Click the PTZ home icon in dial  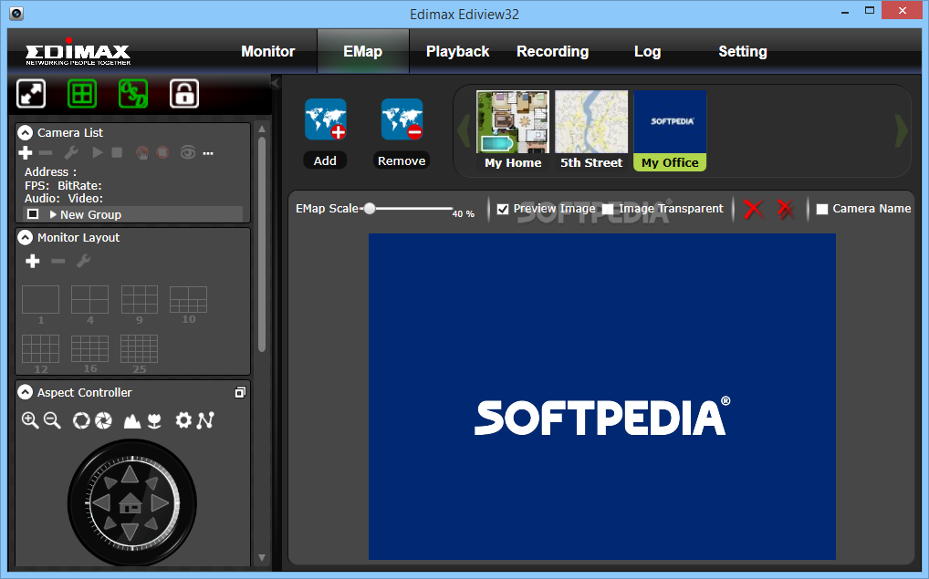(130, 504)
